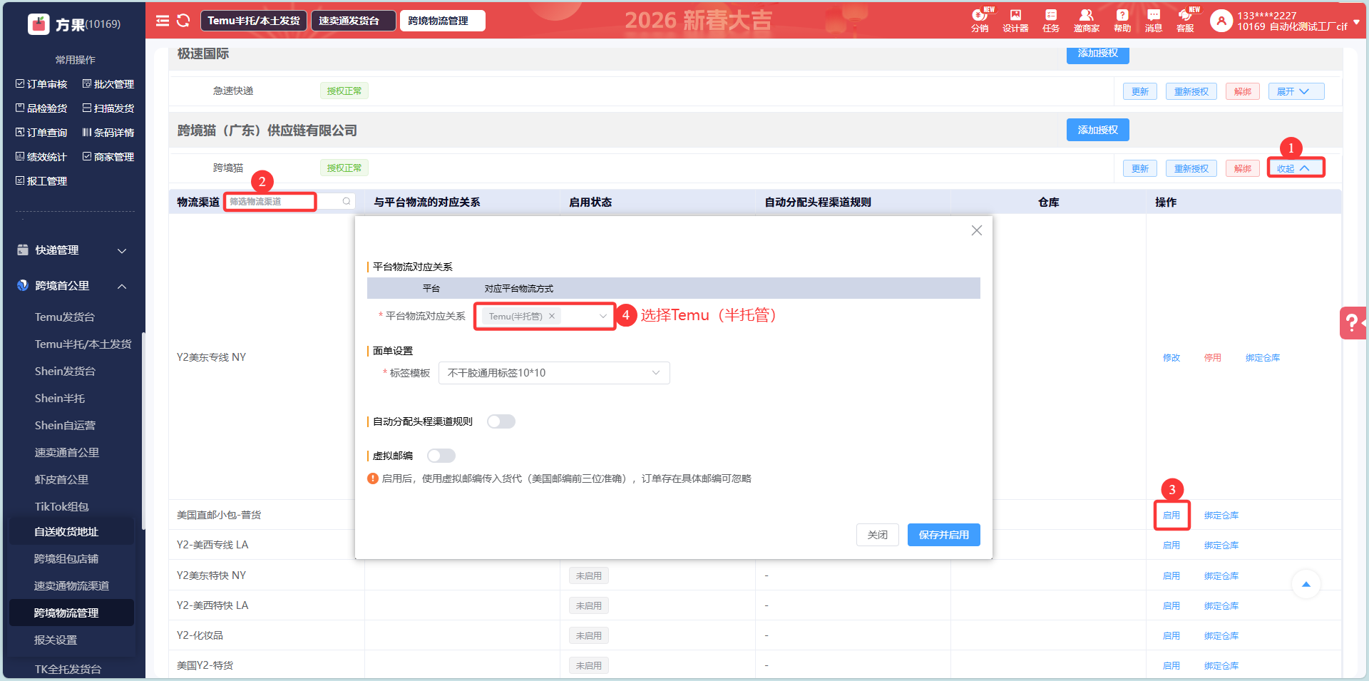Expand the 急速快递 row with 展开
The width and height of the screenshot is (1369, 681).
tap(1296, 91)
